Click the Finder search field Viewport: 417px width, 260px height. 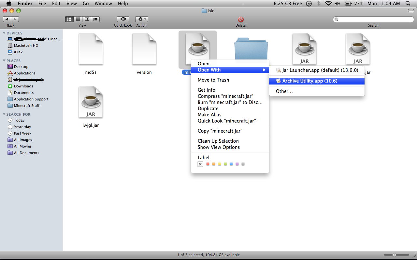373,19
